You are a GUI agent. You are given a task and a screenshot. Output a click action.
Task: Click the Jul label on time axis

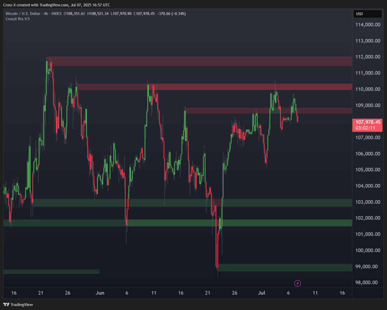[261, 293]
